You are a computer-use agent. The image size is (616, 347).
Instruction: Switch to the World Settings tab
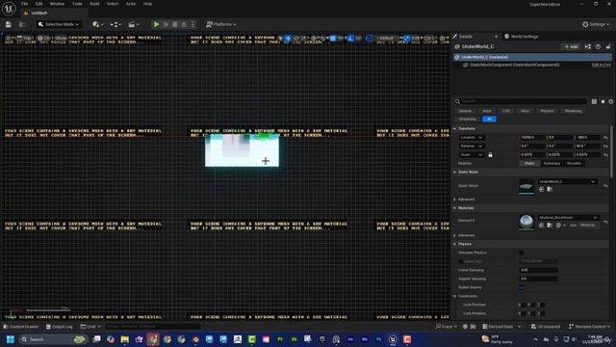click(525, 37)
